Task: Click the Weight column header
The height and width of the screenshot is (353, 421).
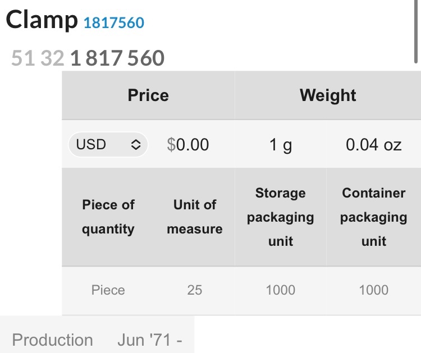Action: click(x=328, y=95)
